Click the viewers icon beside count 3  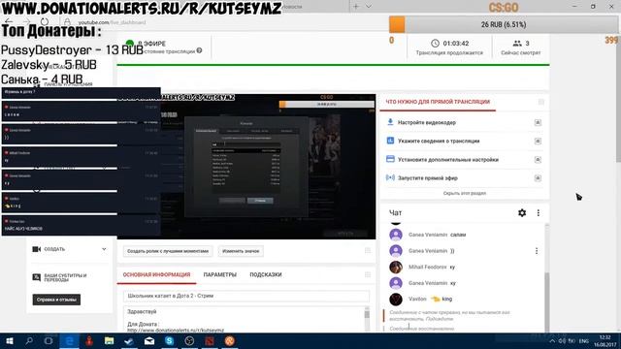(x=517, y=43)
